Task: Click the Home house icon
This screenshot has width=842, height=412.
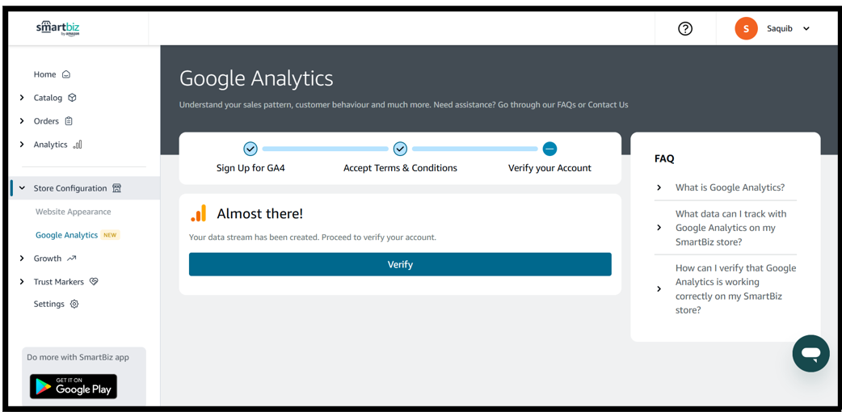Action: click(x=66, y=74)
